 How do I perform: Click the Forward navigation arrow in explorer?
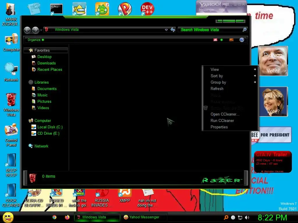tap(35, 30)
